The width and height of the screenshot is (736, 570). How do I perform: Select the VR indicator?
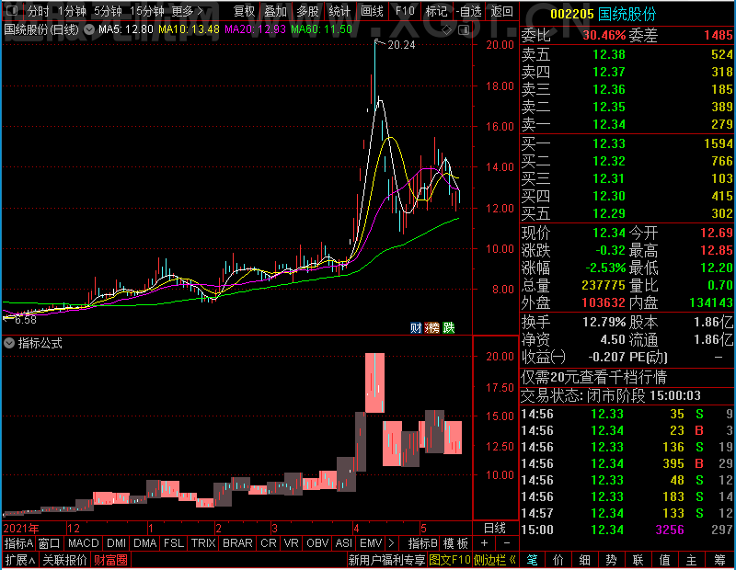tap(291, 543)
